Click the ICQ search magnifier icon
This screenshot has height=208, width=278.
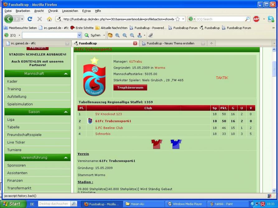pos(247,19)
